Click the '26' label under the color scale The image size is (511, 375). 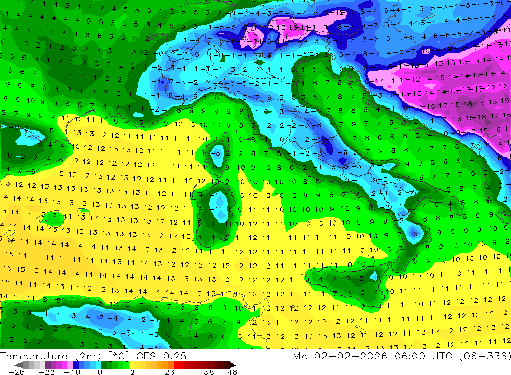point(169,372)
